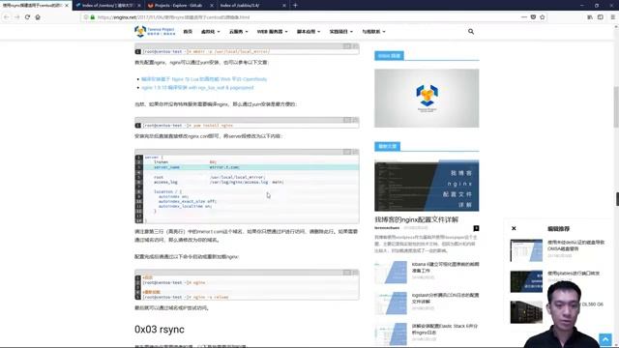Click the OMSA article thumbnail in popup

[x=526, y=250]
